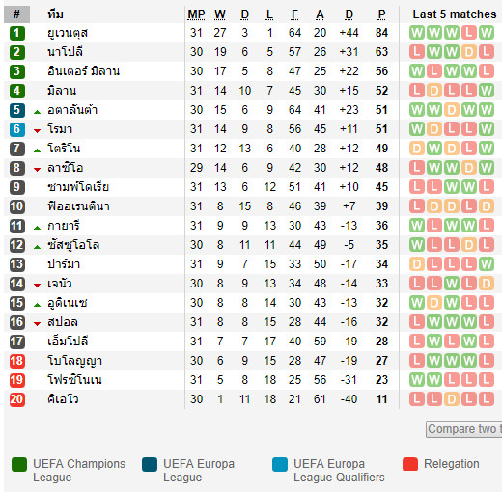Open the Juventus team row name
502x492 pixels.
[x=68, y=33]
